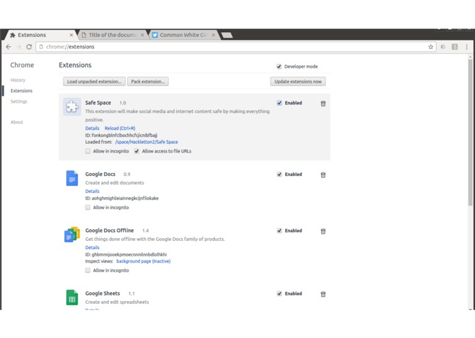Switch to Title of the document tab
Image resolution: width=475 pixels, height=338 pixels.
tap(112, 35)
